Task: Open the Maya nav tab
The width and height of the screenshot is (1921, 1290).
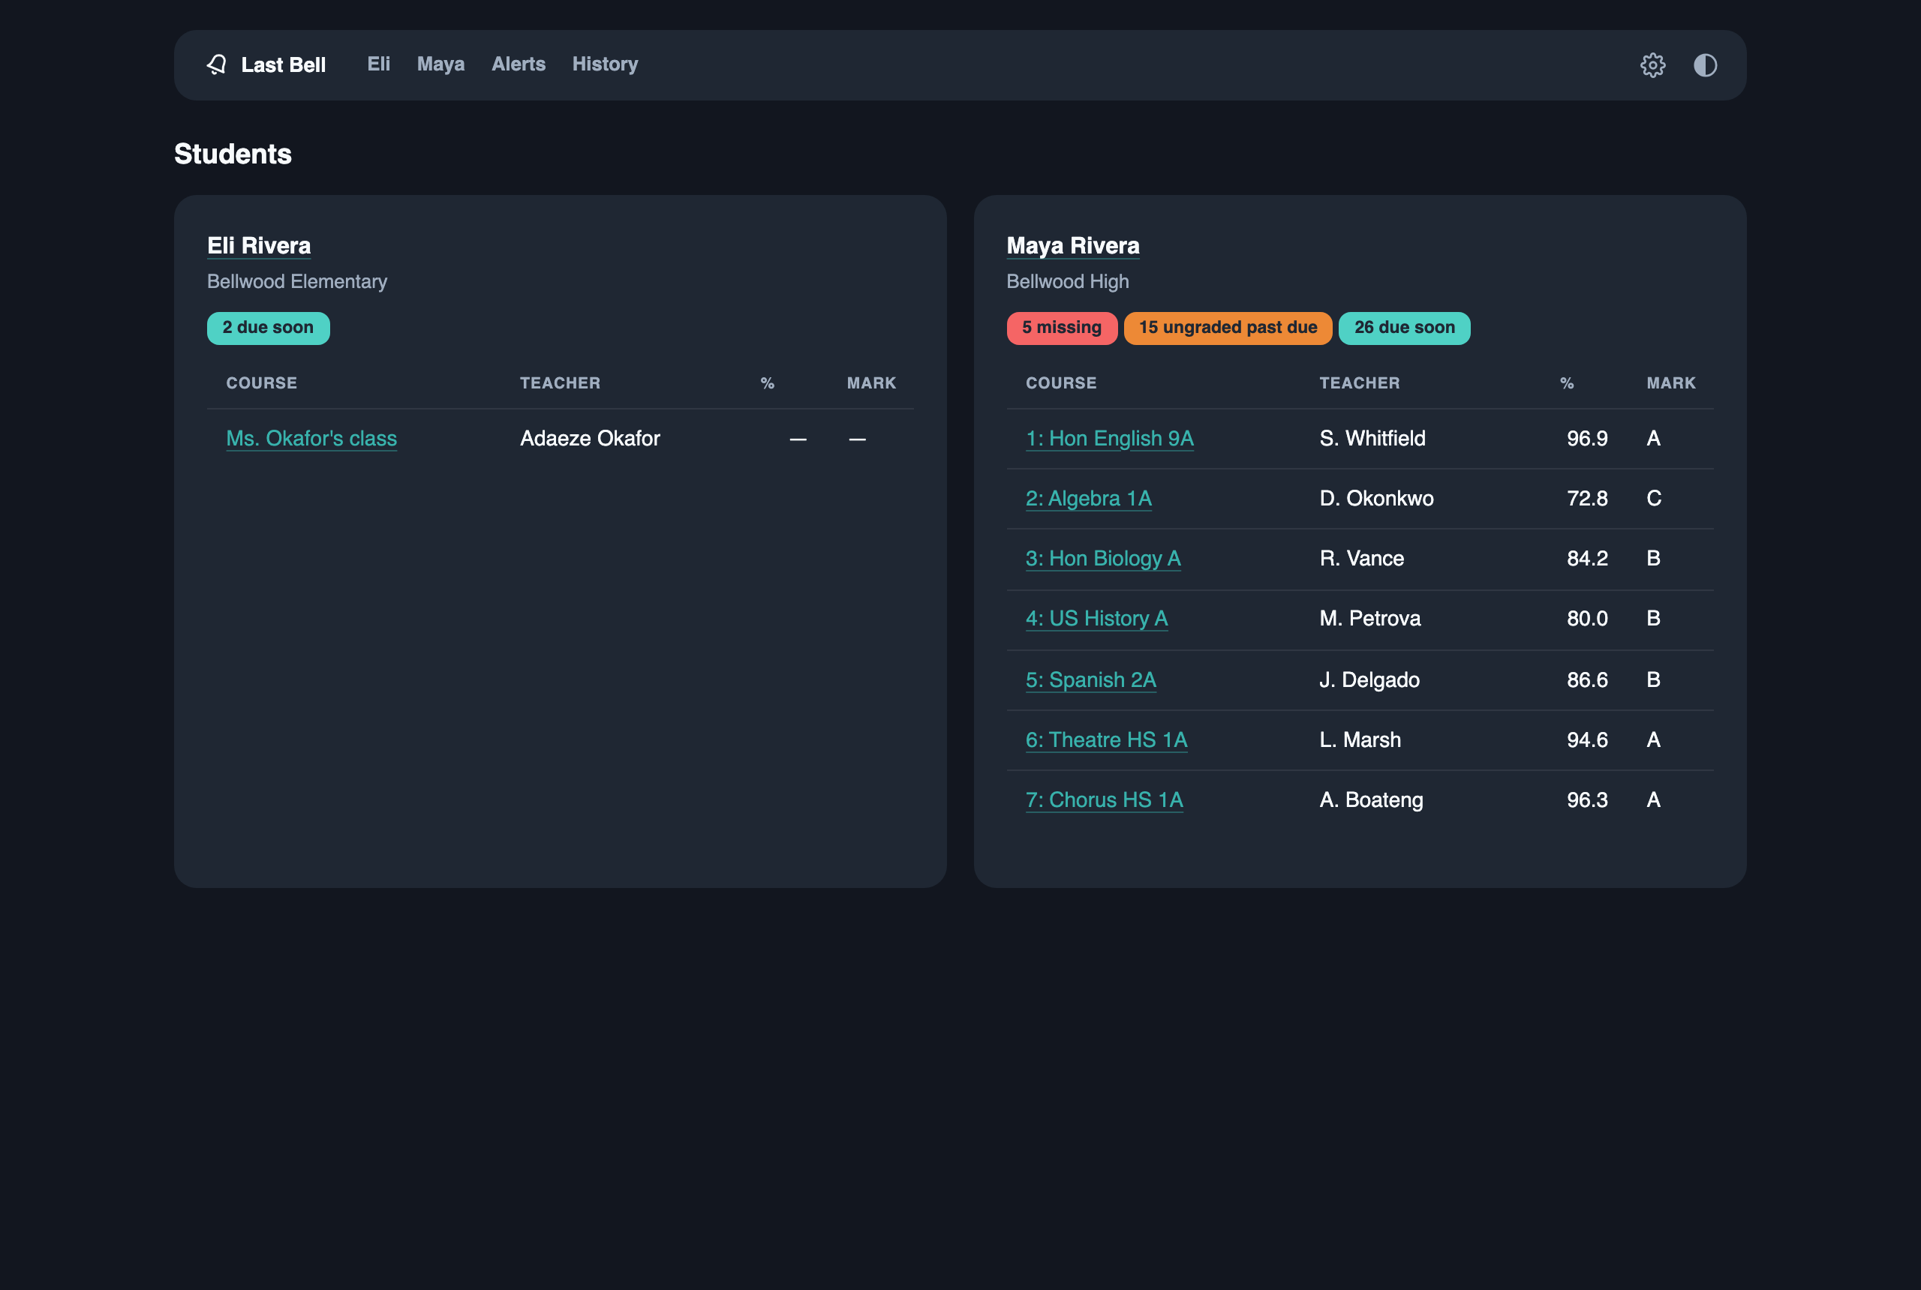Action: point(440,64)
